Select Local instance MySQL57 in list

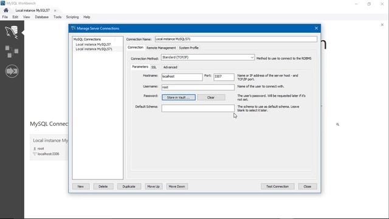(x=93, y=44)
